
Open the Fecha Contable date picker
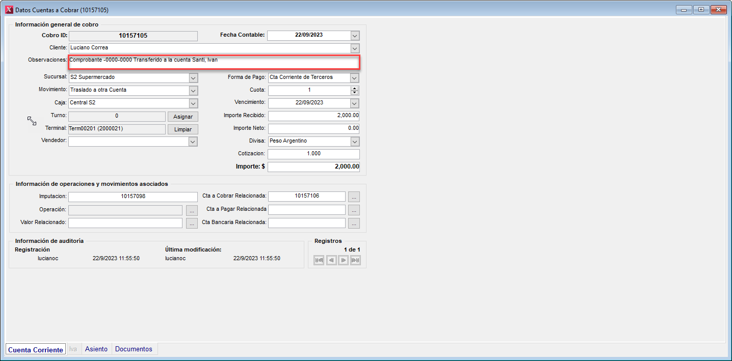355,36
